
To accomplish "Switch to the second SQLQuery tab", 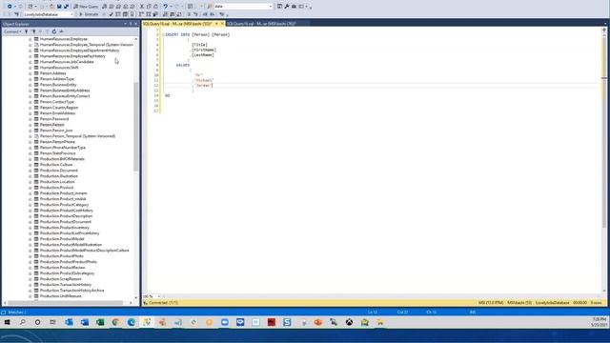I will (x=262, y=24).
